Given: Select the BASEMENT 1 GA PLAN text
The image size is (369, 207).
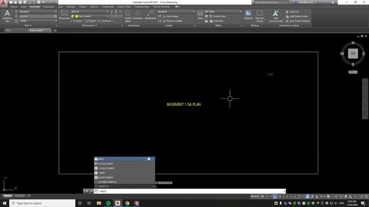Looking at the screenshot, I should pos(184,105).
